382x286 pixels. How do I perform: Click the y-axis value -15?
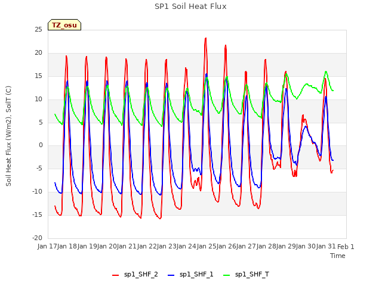pyautogui.click(x=38, y=214)
